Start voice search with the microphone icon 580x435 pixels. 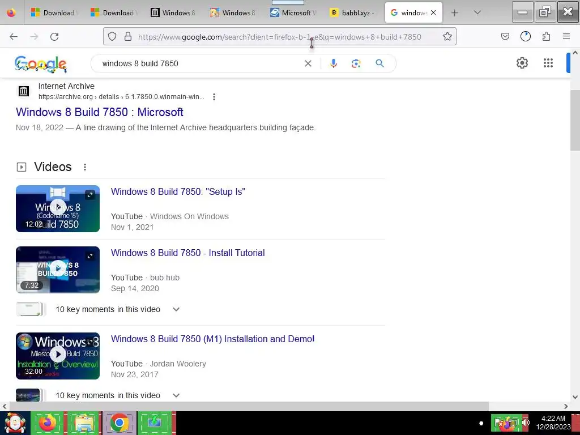(333, 63)
